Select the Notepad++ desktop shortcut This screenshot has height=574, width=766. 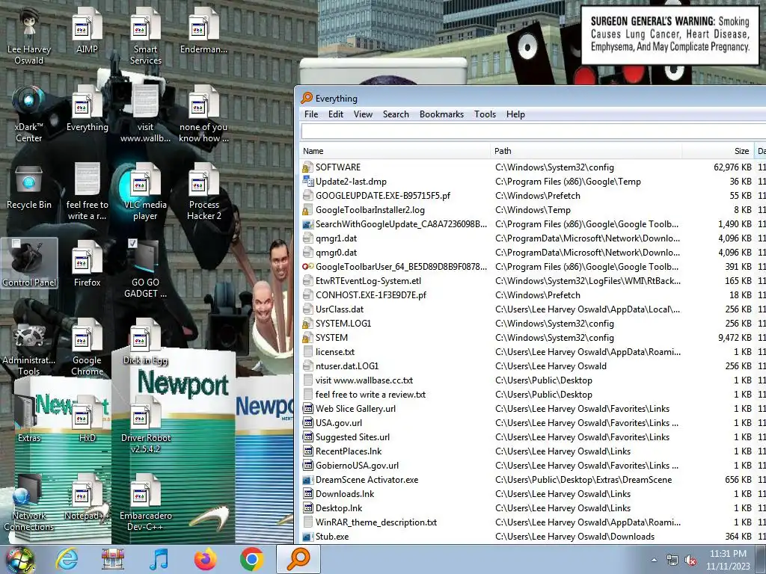click(87, 496)
